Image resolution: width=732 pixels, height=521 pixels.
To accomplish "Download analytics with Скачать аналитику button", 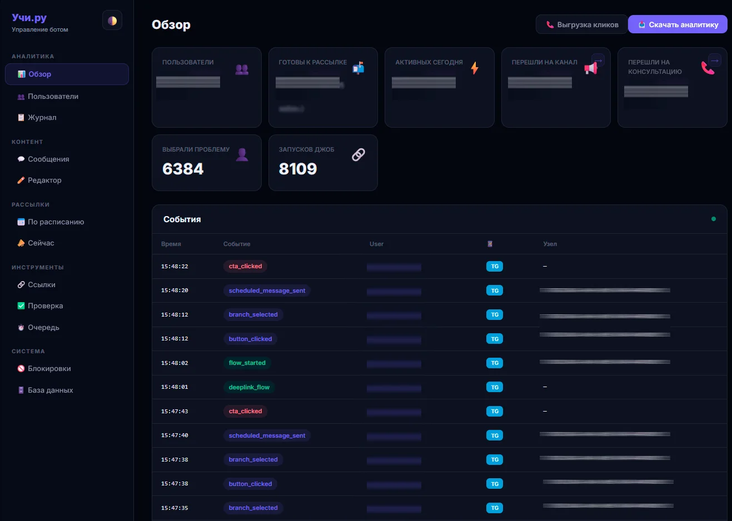I will 678,24.
